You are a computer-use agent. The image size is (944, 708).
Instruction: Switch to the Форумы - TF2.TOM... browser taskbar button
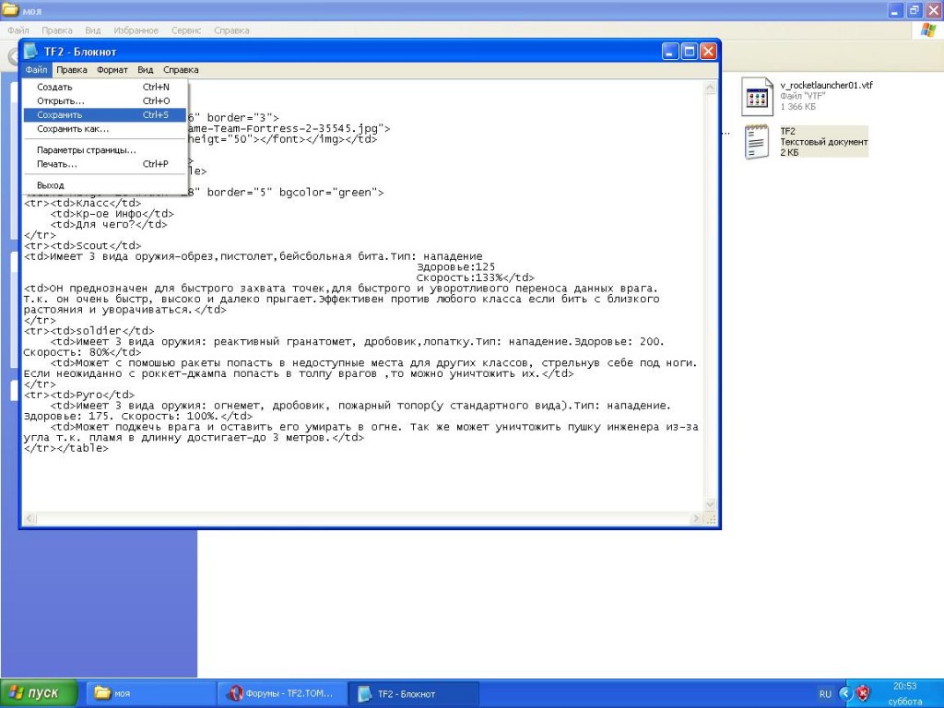point(282,693)
